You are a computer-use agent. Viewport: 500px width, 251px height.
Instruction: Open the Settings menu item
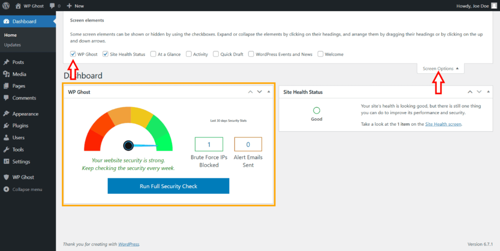click(x=21, y=162)
